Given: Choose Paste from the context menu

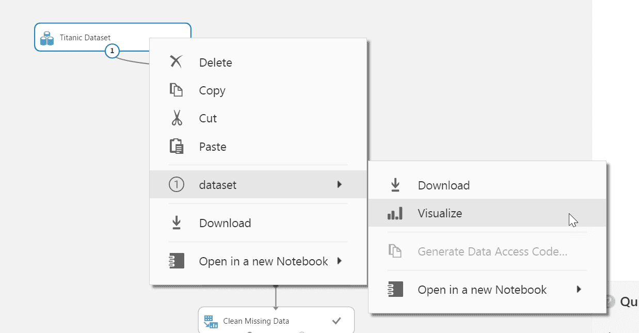Looking at the screenshot, I should tap(213, 147).
